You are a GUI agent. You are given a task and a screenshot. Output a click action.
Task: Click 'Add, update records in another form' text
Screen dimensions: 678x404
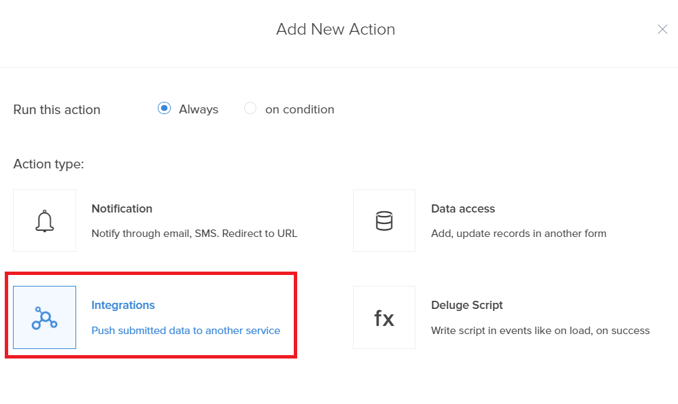518,234
